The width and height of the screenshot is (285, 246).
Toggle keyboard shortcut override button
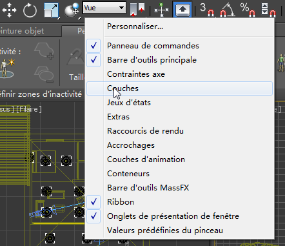[x=182, y=10]
